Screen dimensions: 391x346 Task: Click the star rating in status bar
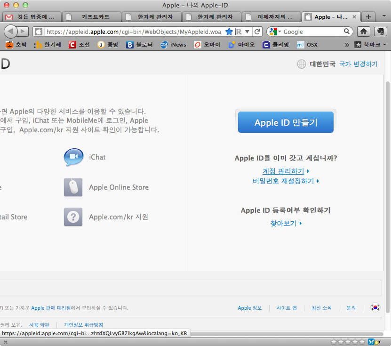click(348, 342)
